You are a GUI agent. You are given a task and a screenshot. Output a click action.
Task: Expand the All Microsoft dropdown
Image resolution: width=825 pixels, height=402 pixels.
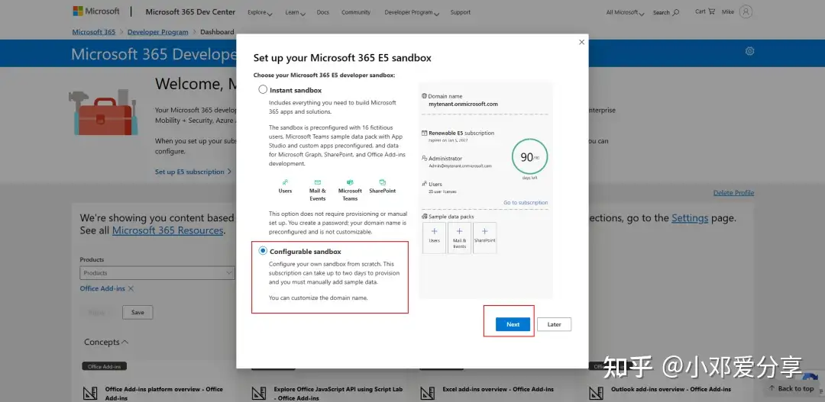tap(625, 12)
